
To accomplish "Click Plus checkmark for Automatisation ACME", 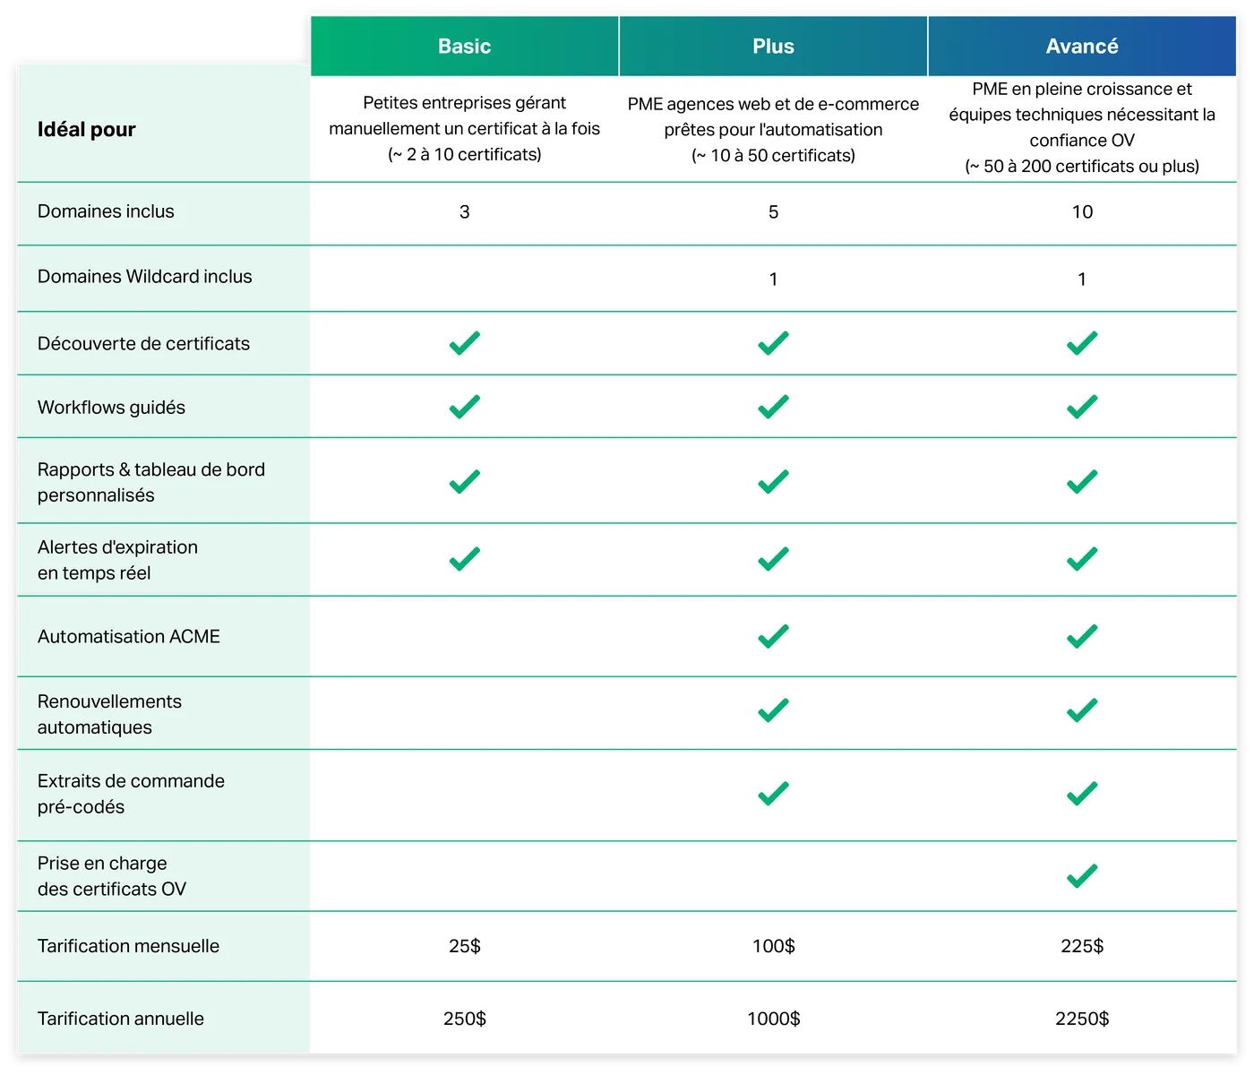I will [x=773, y=636].
